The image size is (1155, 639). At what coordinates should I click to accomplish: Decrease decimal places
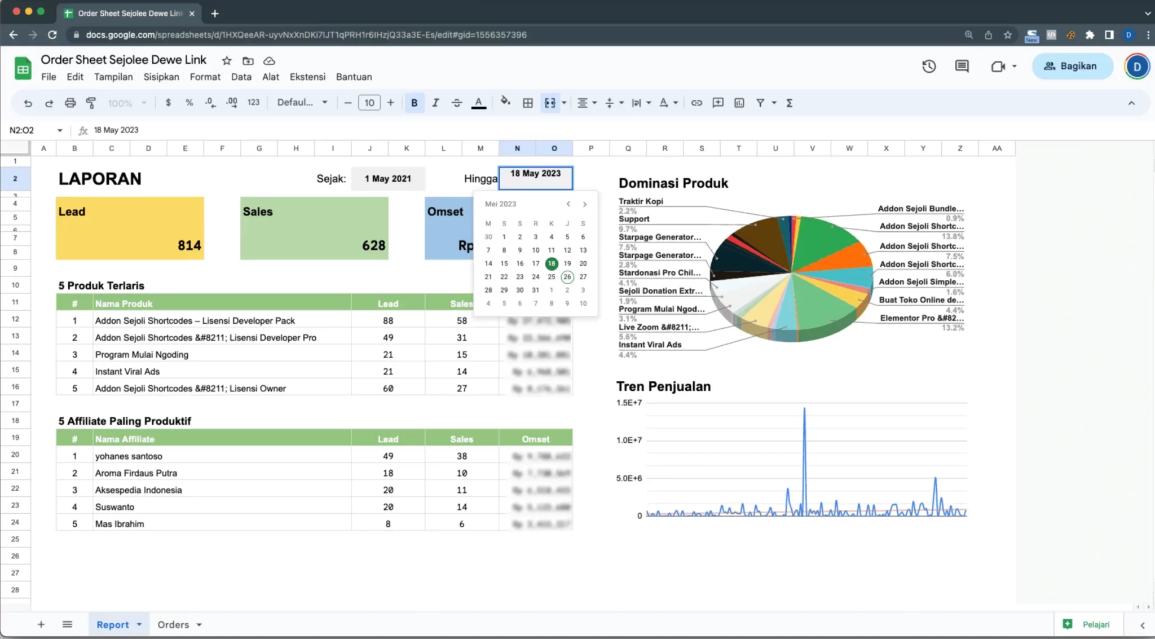coord(210,103)
